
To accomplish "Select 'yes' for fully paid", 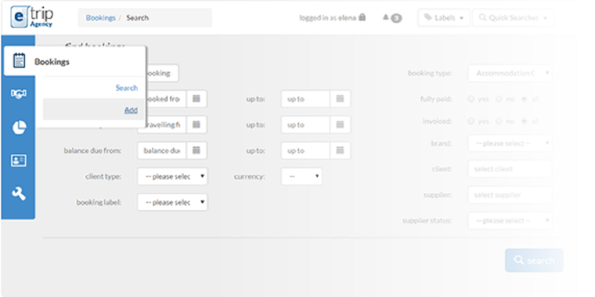I will 471,99.
